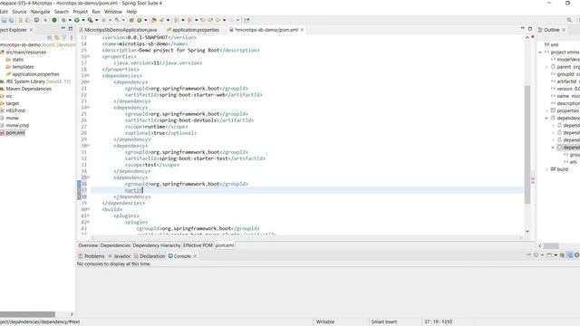
Task: Maximize the Project Explorer panel
Action: pyautogui.click(x=71, y=28)
